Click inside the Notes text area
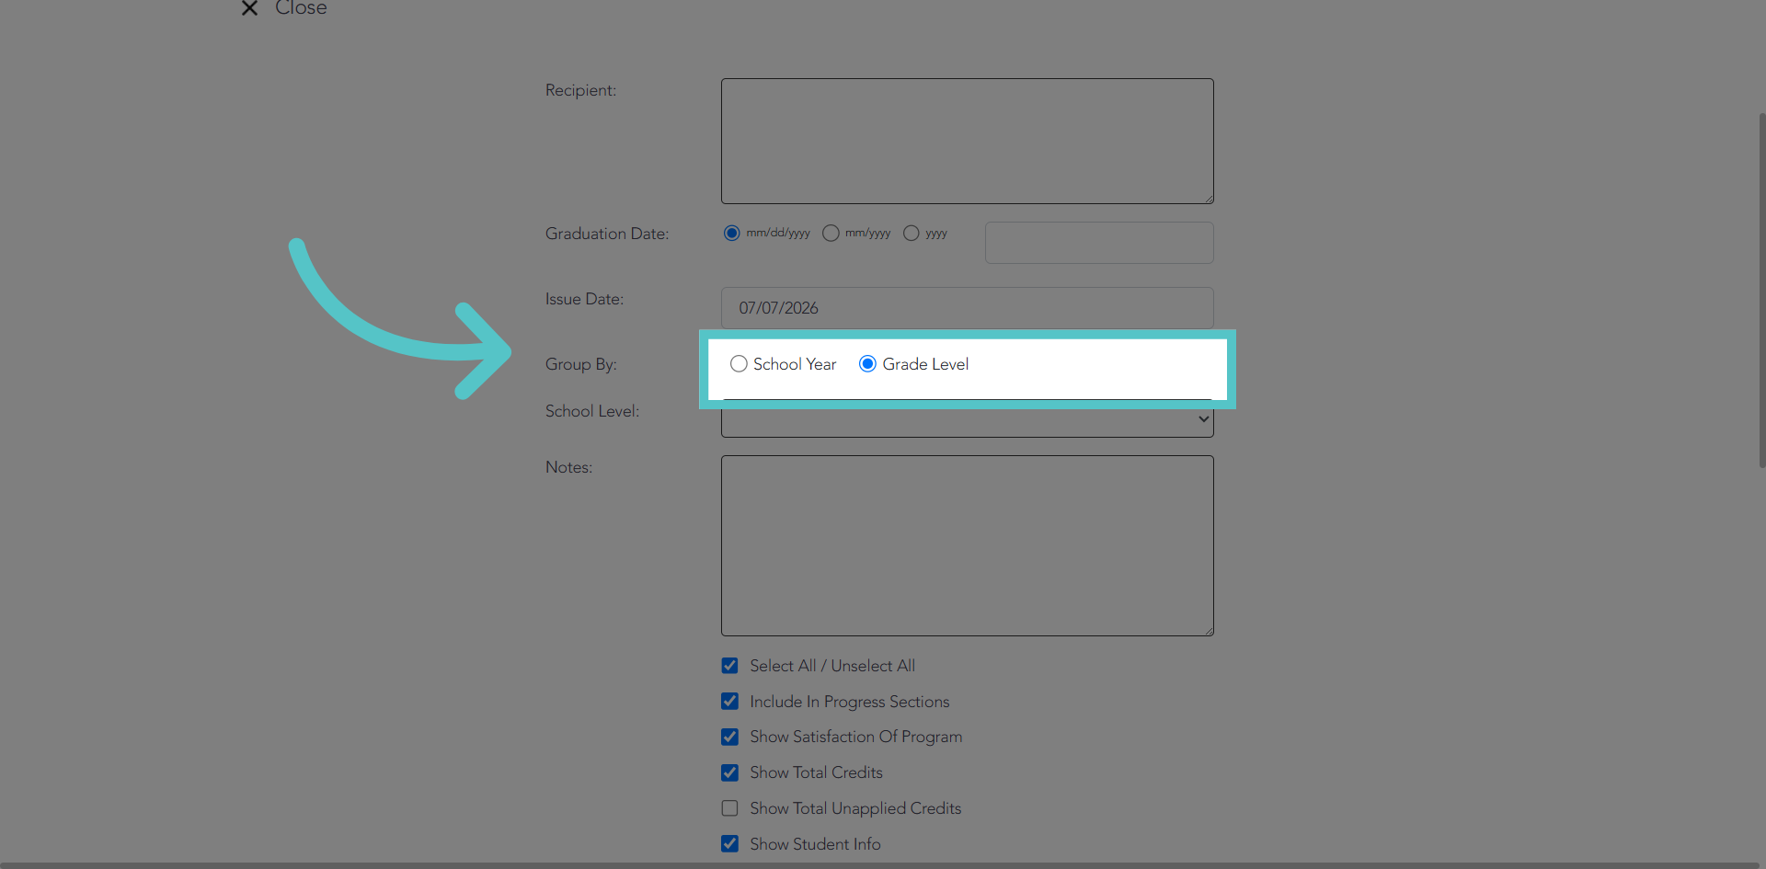 (967, 545)
